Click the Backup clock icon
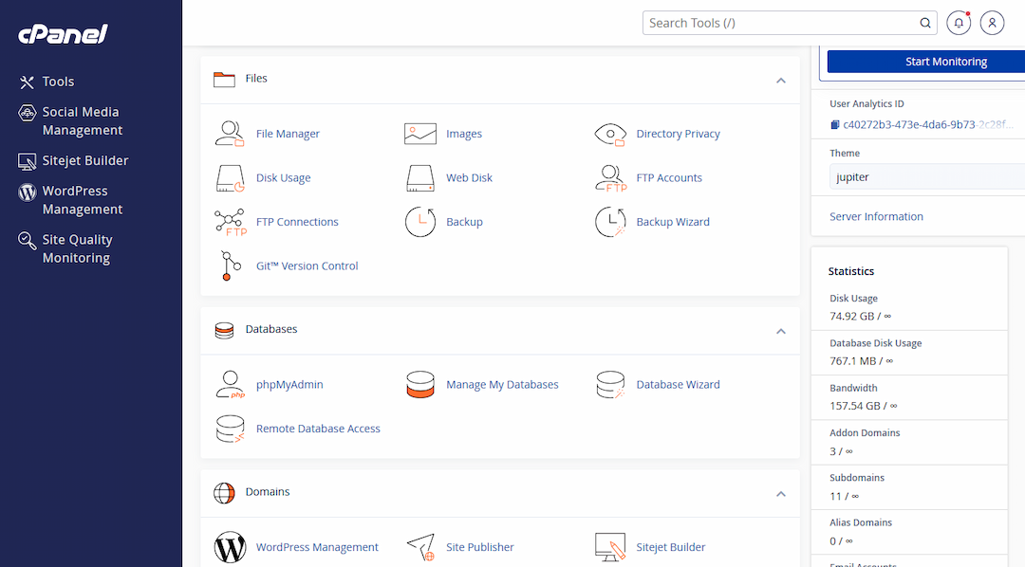Image resolution: width=1025 pixels, height=567 pixels. coord(419,222)
